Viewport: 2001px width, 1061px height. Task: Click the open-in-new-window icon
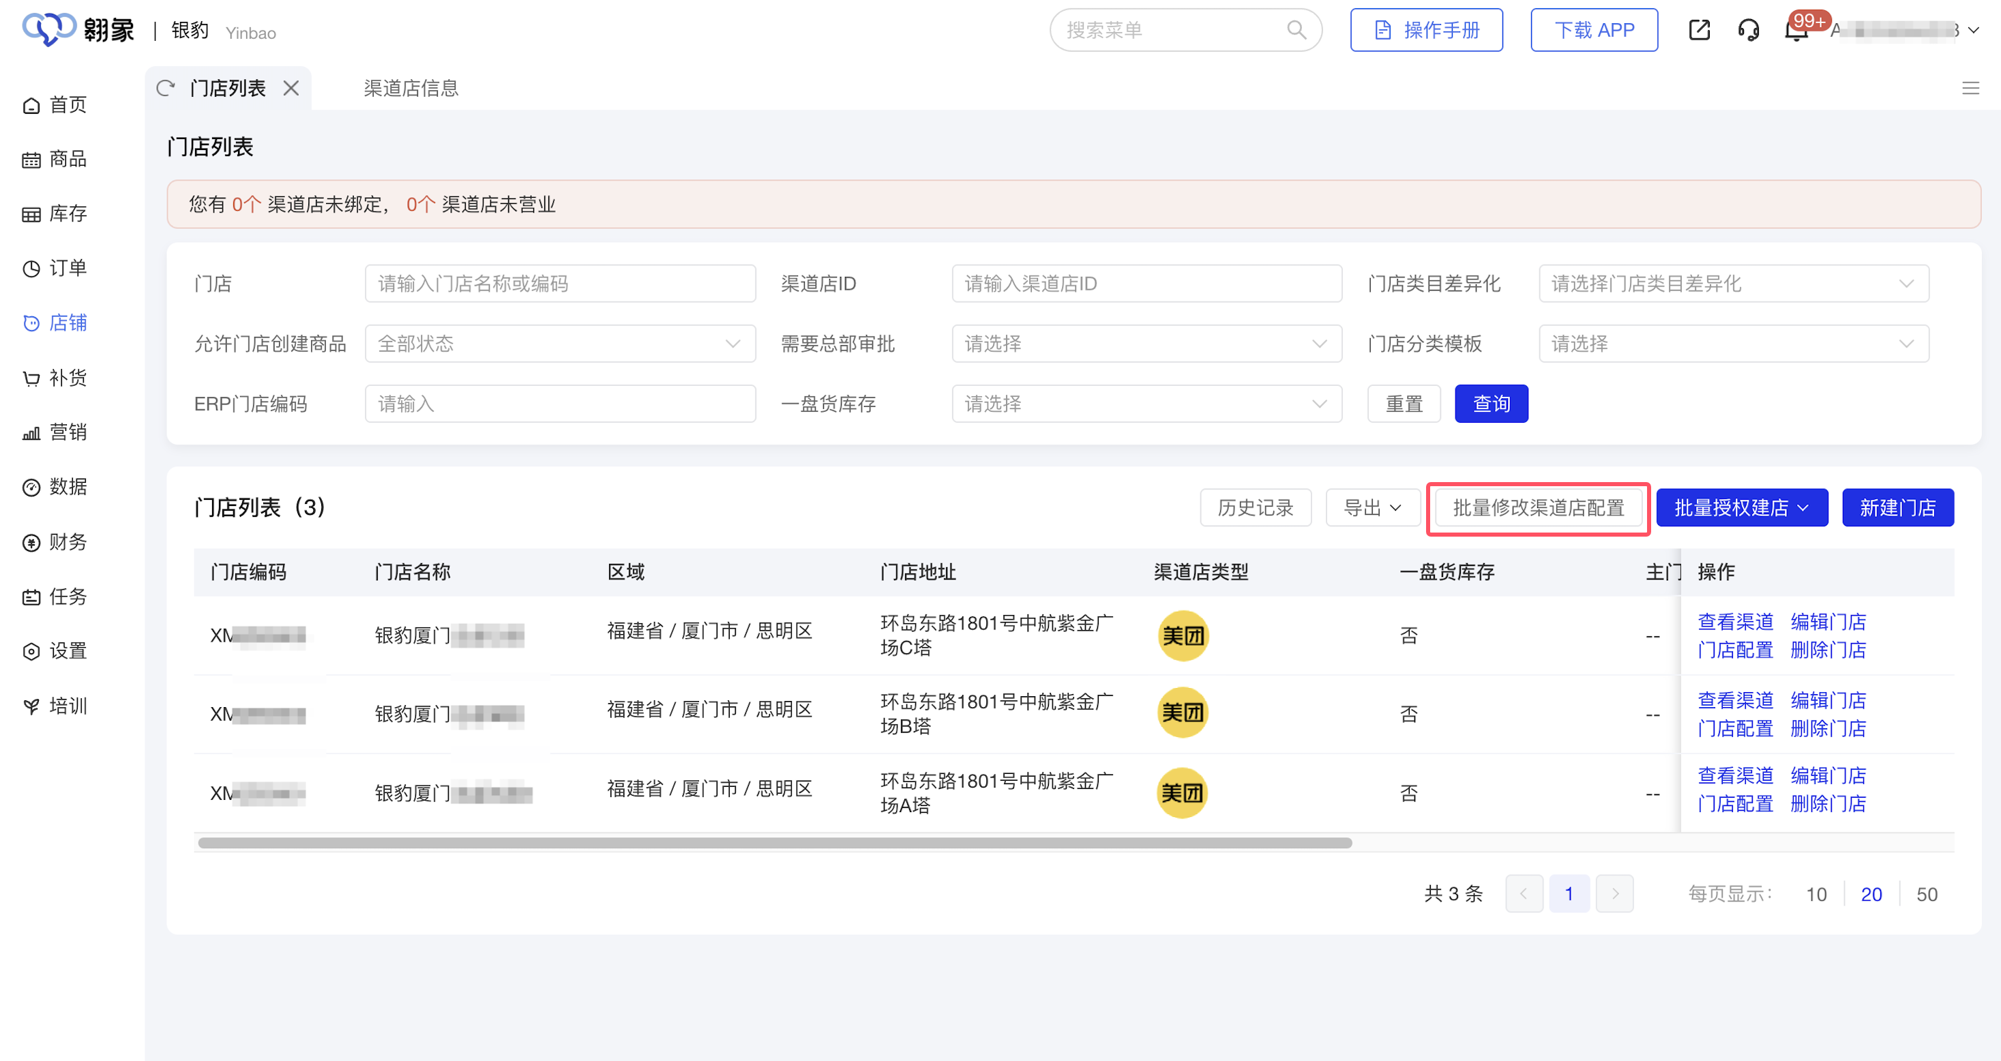tap(1699, 30)
